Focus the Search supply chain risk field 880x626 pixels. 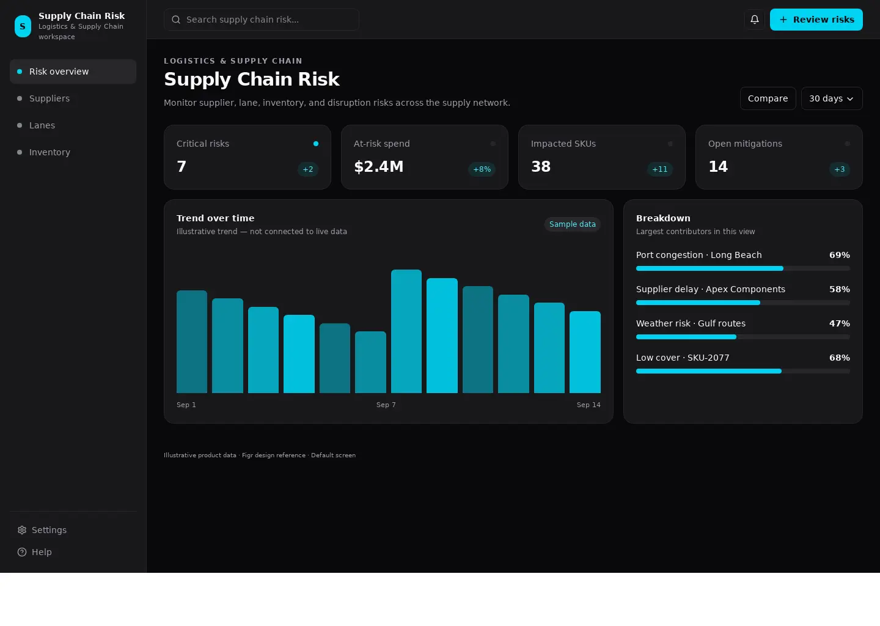point(262,20)
